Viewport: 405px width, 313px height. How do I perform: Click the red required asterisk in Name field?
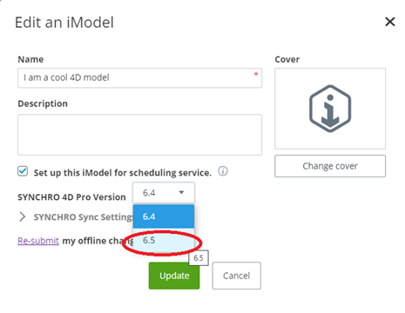(256, 74)
